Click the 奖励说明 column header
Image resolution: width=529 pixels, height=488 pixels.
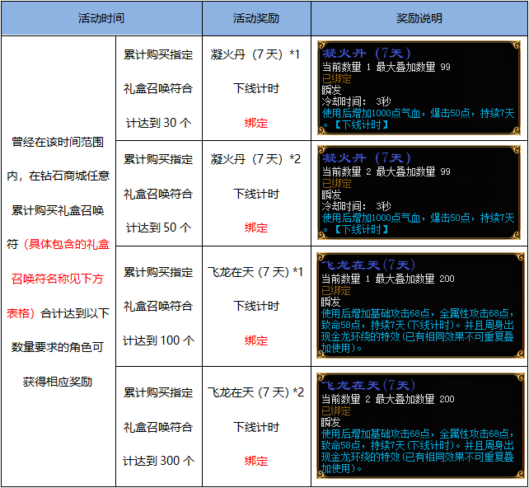(419, 18)
